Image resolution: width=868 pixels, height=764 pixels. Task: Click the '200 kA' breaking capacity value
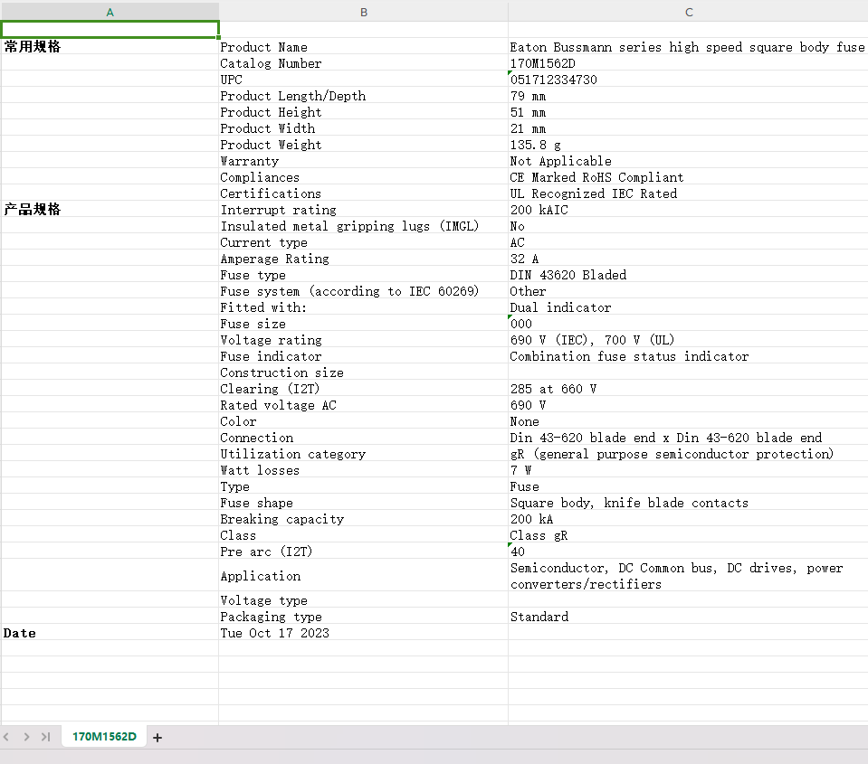pyautogui.click(x=688, y=519)
